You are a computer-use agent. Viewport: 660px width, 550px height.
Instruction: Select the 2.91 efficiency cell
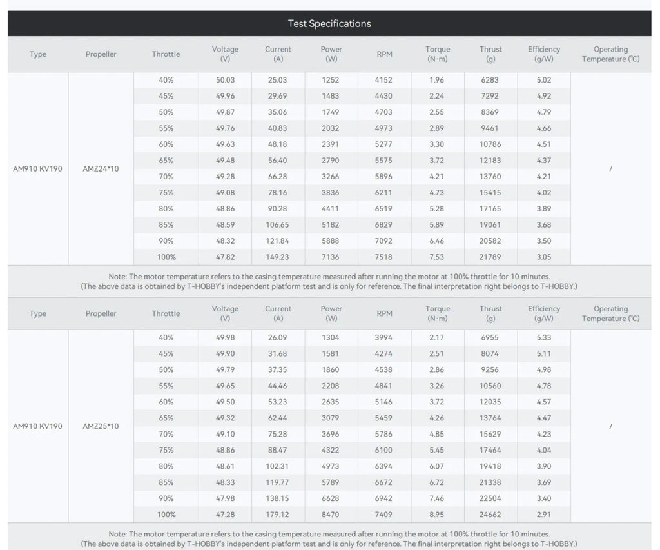point(544,515)
